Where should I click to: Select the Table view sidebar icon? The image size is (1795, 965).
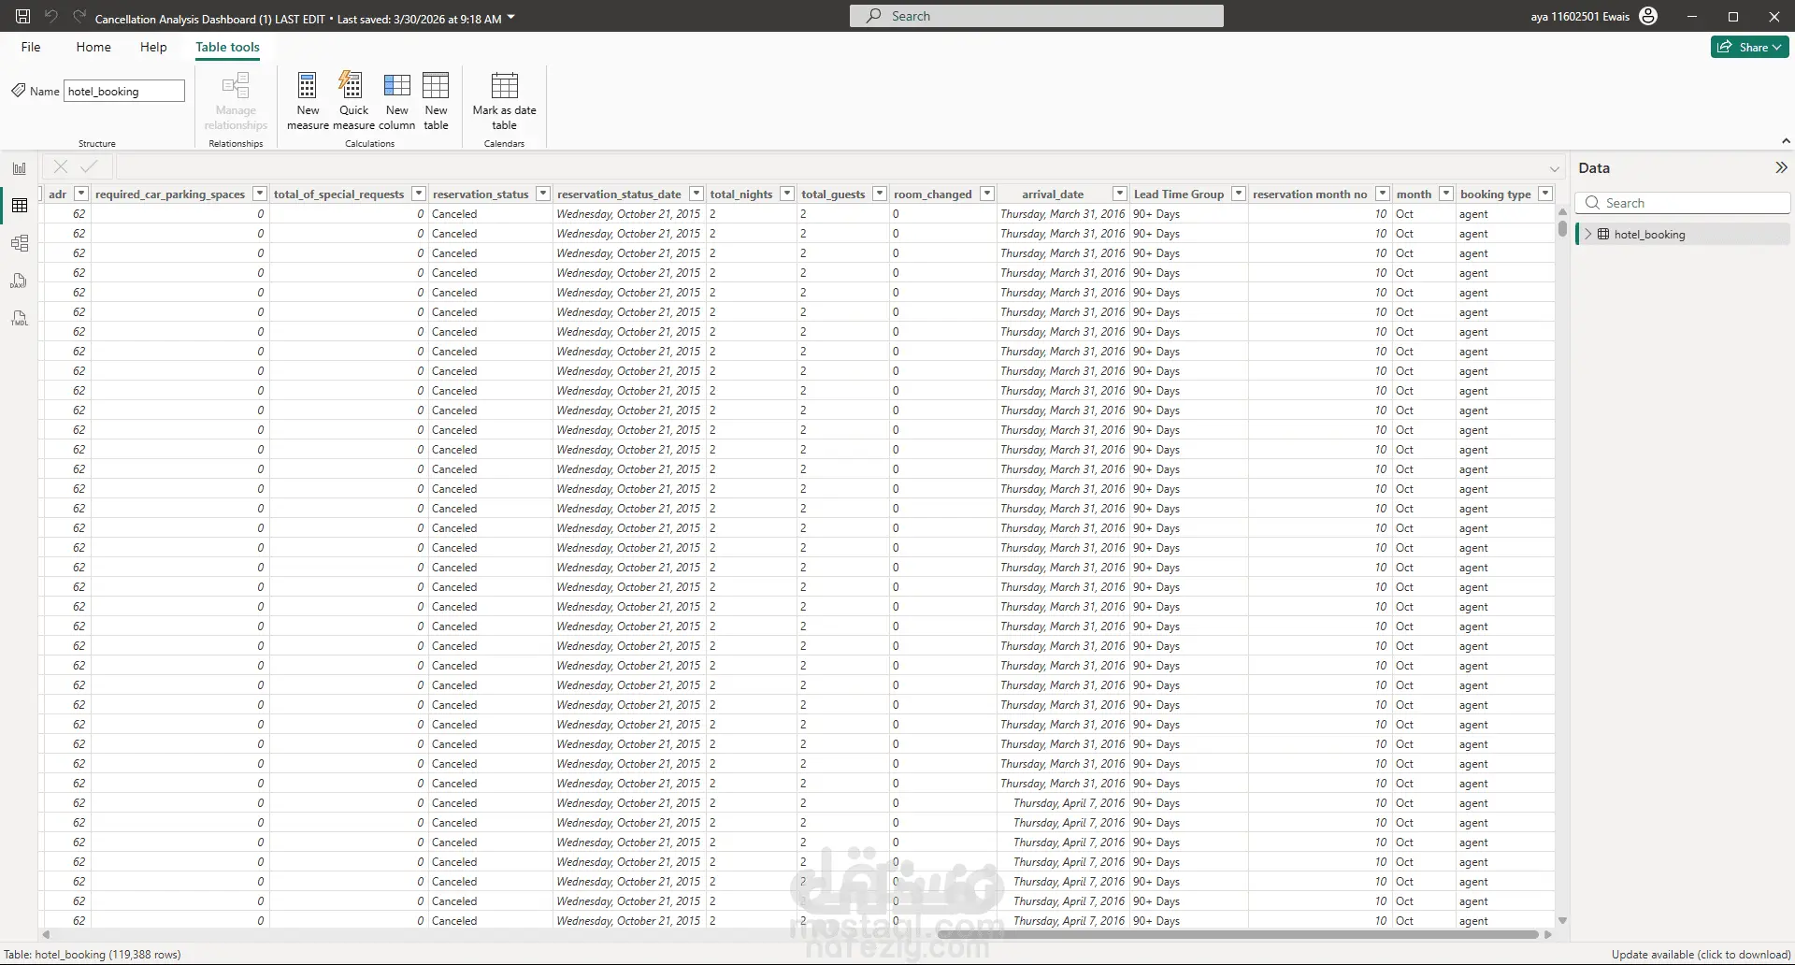click(x=20, y=206)
